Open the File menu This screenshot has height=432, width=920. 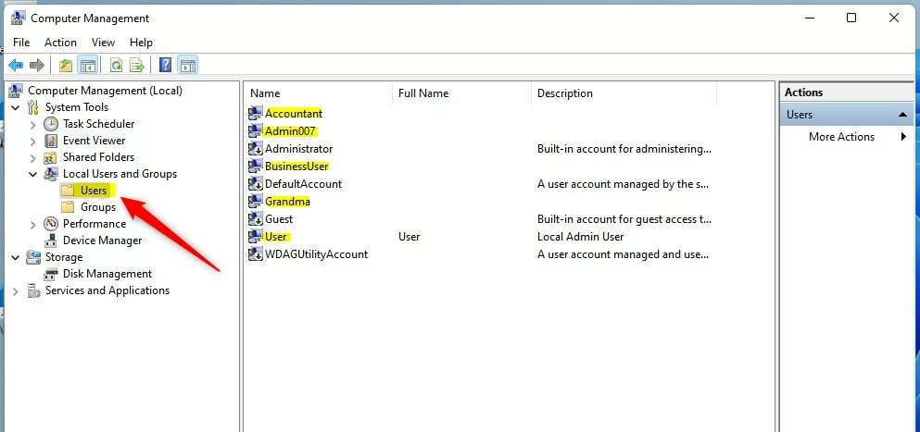21,43
